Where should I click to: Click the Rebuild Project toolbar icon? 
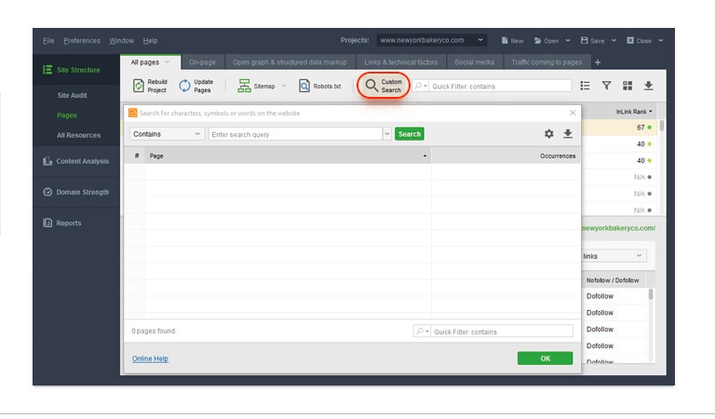tap(138, 86)
